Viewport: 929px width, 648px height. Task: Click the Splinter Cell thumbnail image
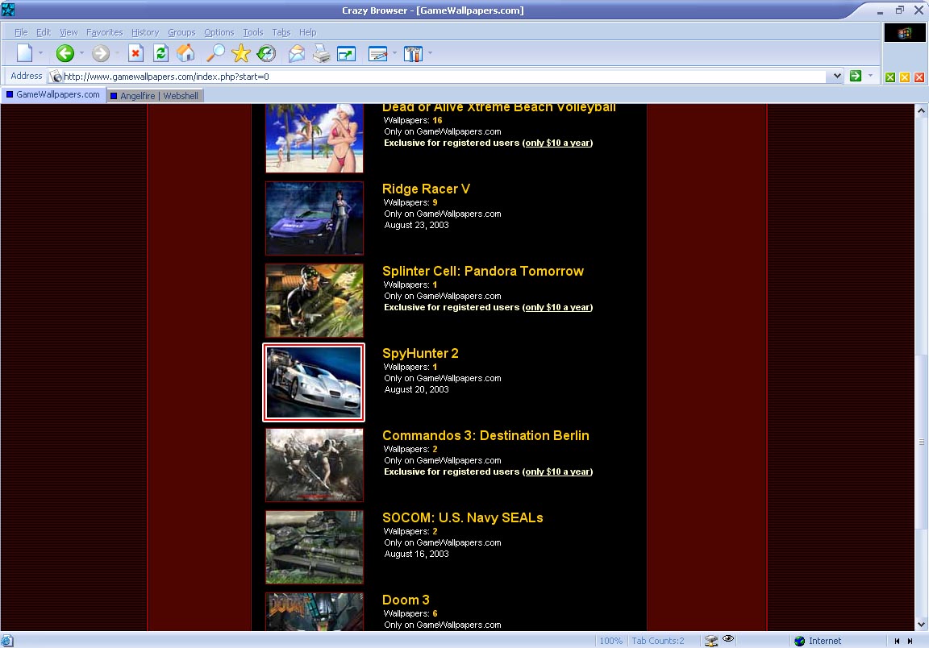[314, 301]
